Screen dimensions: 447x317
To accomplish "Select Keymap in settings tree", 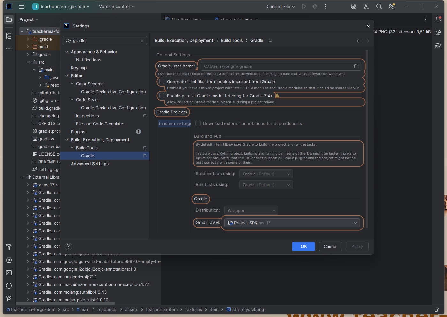I will pyautogui.click(x=79, y=68).
